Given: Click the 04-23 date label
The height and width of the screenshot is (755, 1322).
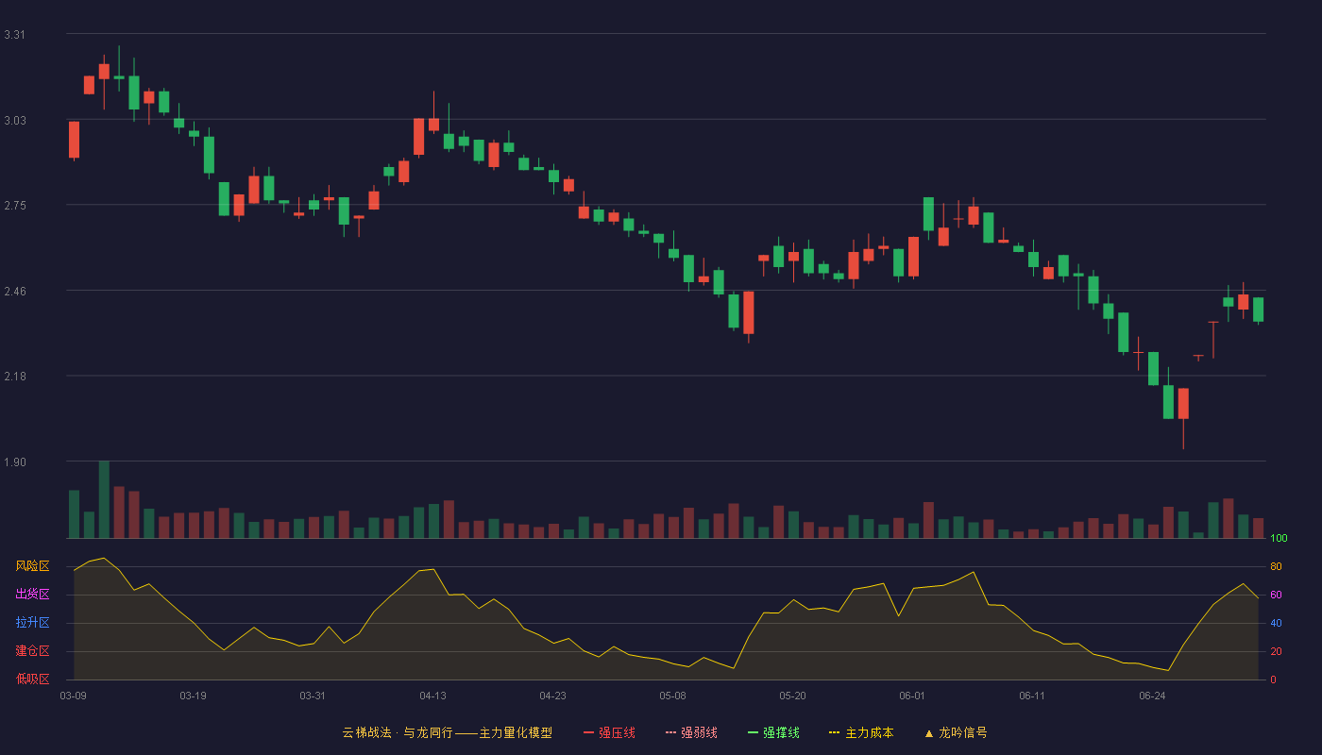Looking at the screenshot, I should (x=552, y=696).
